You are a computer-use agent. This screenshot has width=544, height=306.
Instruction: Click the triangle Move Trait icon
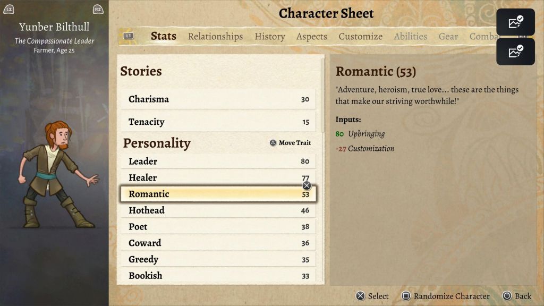(x=273, y=143)
